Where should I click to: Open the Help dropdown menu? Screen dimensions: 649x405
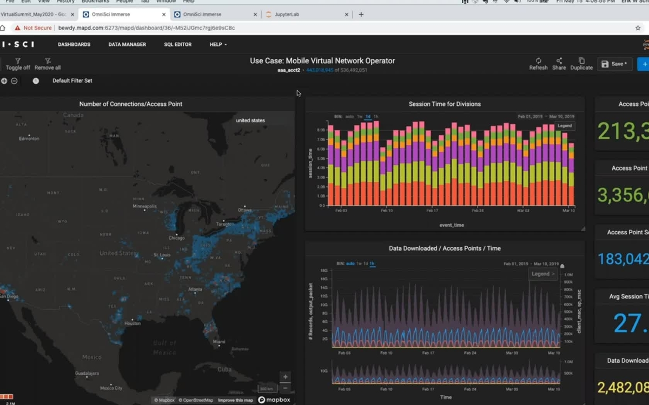point(218,44)
